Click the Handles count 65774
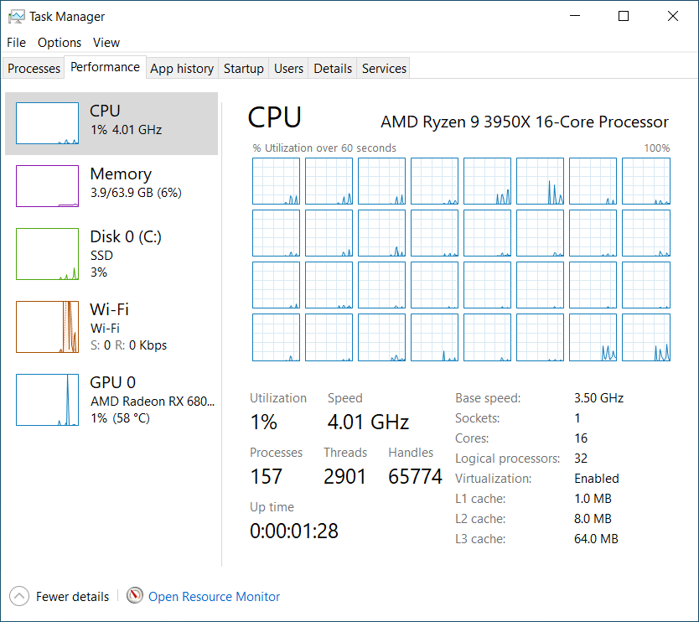The image size is (699, 622). point(415,476)
